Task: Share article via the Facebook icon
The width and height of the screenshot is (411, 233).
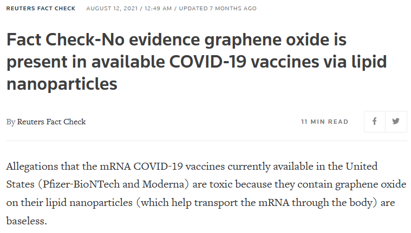Action: pyautogui.click(x=375, y=122)
